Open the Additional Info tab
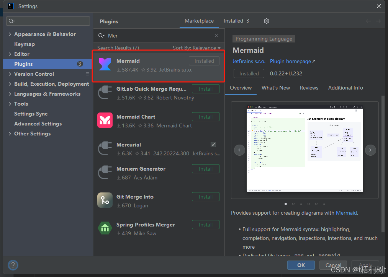 pyautogui.click(x=345, y=88)
